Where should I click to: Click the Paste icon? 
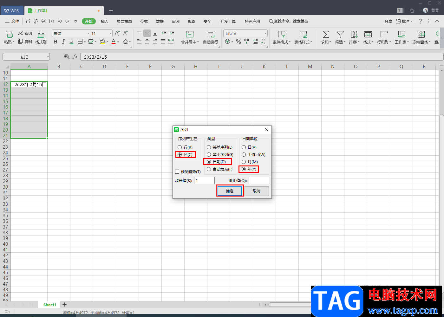tap(9, 34)
